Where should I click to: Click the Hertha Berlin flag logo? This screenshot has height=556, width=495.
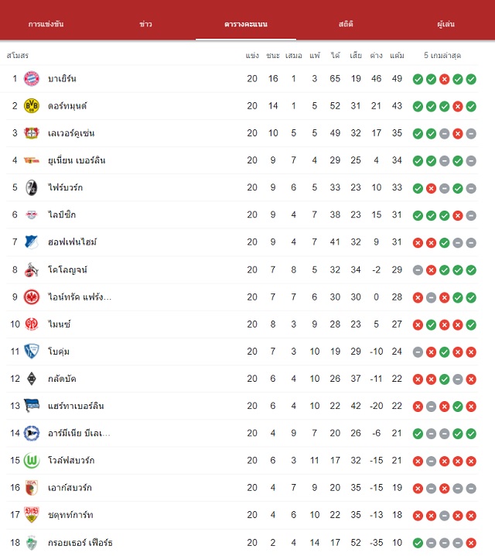pyautogui.click(x=32, y=406)
